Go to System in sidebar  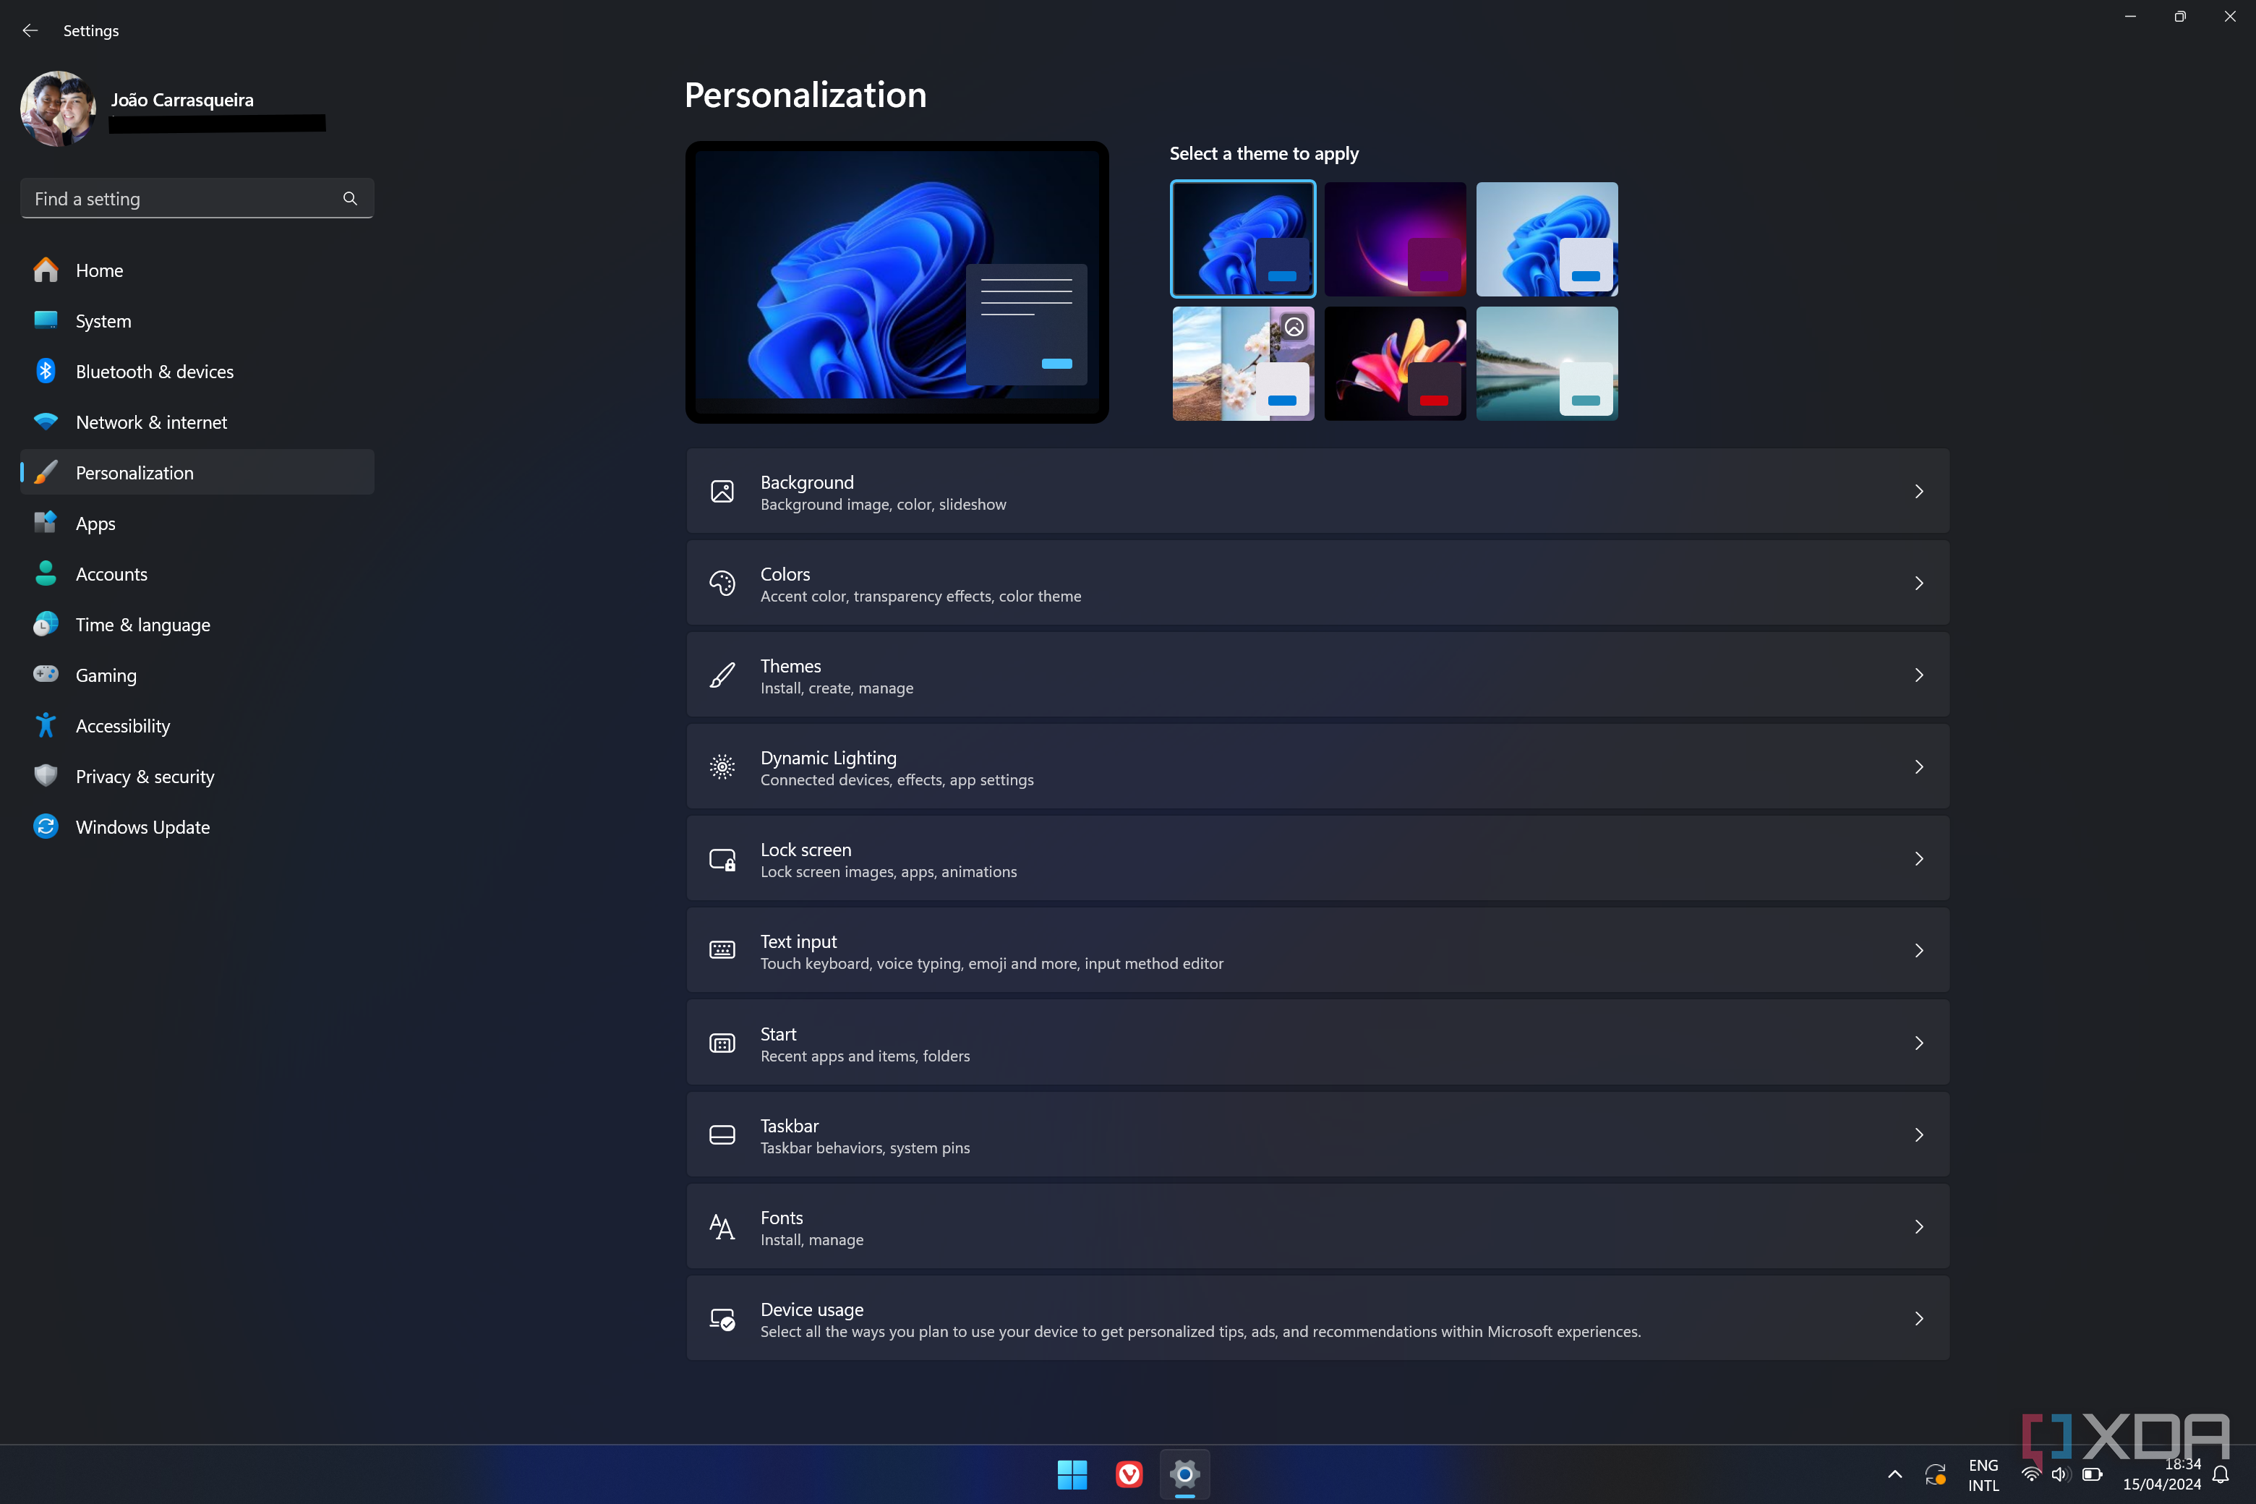point(197,321)
